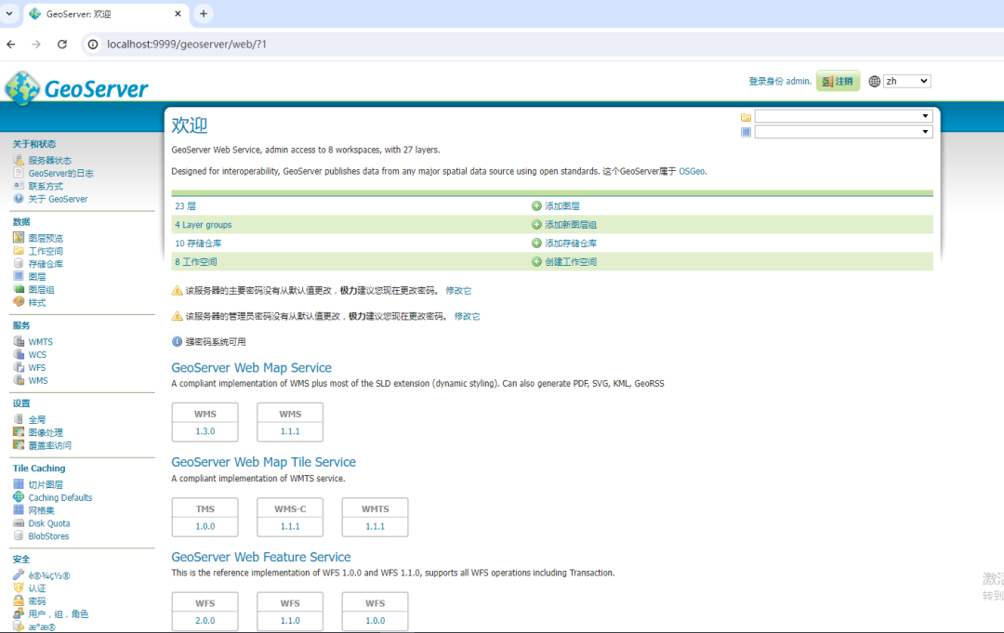
Task: Open the WMS-C 1.1.1 capabilities button
Action: tap(290, 517)
